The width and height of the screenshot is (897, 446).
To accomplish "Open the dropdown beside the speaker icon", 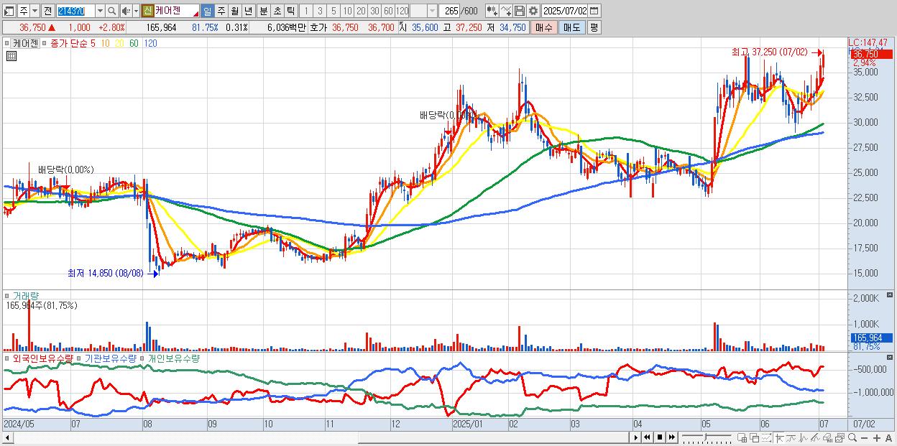I will pyautogui.click(x=136, y=11).
